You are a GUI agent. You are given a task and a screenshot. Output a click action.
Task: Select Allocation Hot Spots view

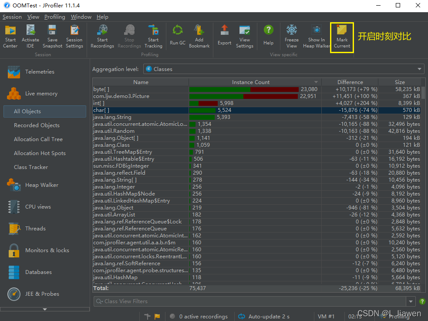(40, 153)
